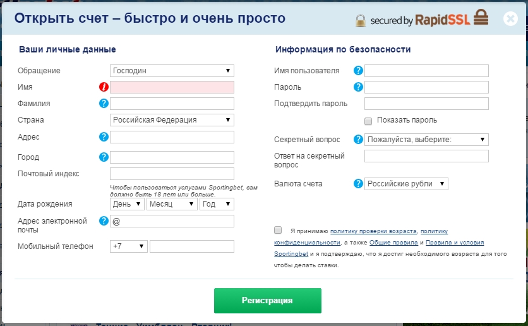Click the red error icon beside Имя
The height and width of the screenshot is (326, 528).
(104, 87)
